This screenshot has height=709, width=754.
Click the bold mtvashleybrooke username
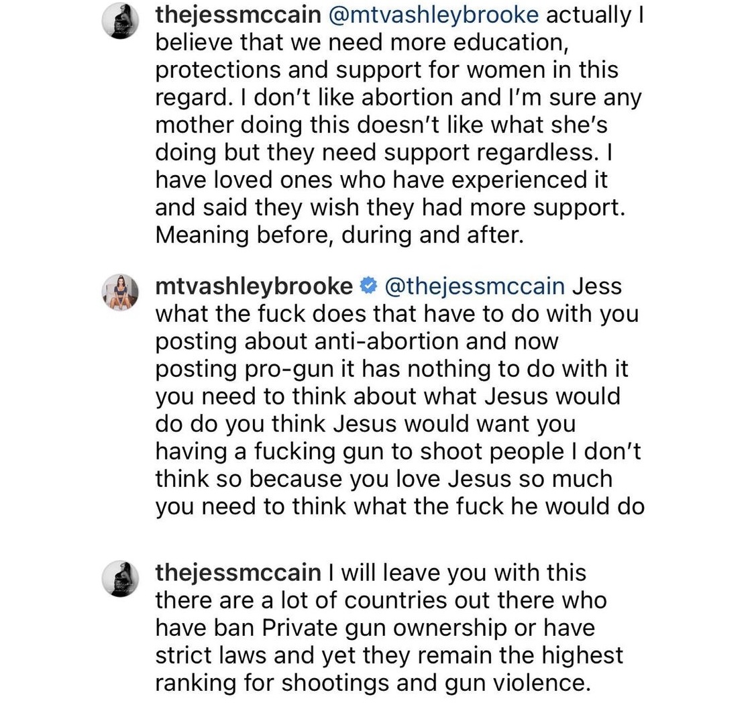pyautogui.click(x=254, y=286)
